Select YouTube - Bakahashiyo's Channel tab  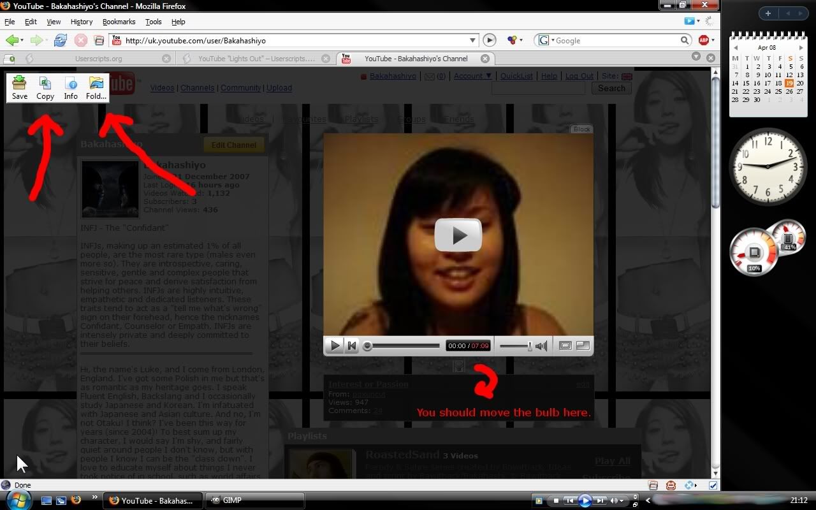click(x=414, y=59)
